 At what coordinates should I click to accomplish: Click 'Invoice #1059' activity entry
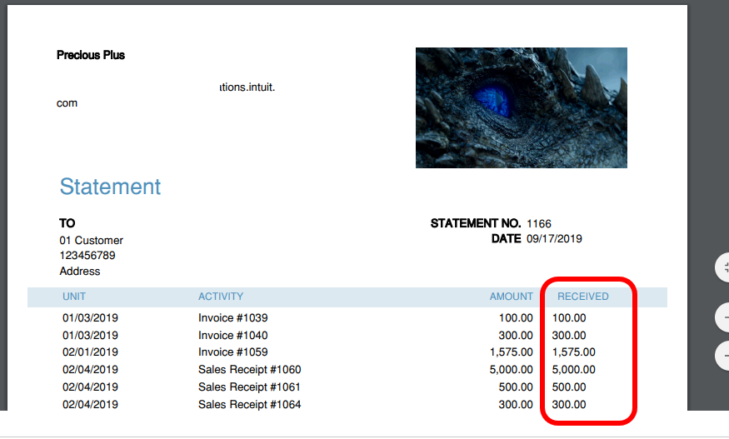pyautogui.click(x=233, y=352)
